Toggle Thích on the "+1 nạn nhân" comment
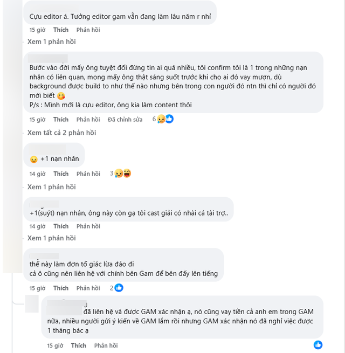This screenshot has height=353, width=345. pos(61,174)
